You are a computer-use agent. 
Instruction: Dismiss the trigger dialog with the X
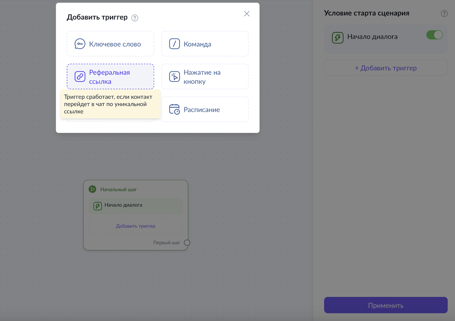coord(246,14)
